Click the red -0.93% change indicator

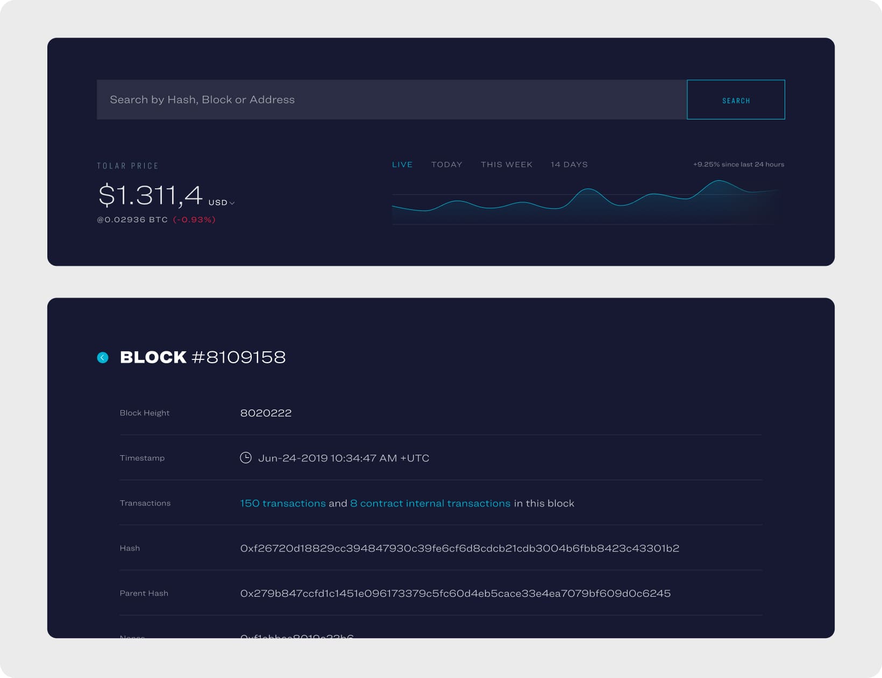pyautogui.click(x=194, y=220)
